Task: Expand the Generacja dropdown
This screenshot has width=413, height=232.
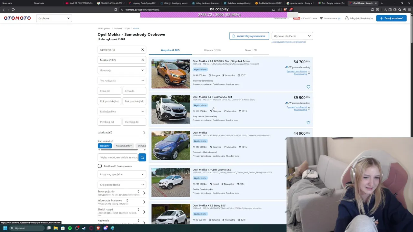Action: coord(122,70)
